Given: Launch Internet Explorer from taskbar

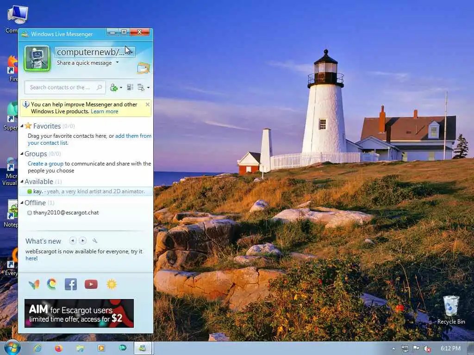Looking at the screenshot, I should (x=37, y=349).
